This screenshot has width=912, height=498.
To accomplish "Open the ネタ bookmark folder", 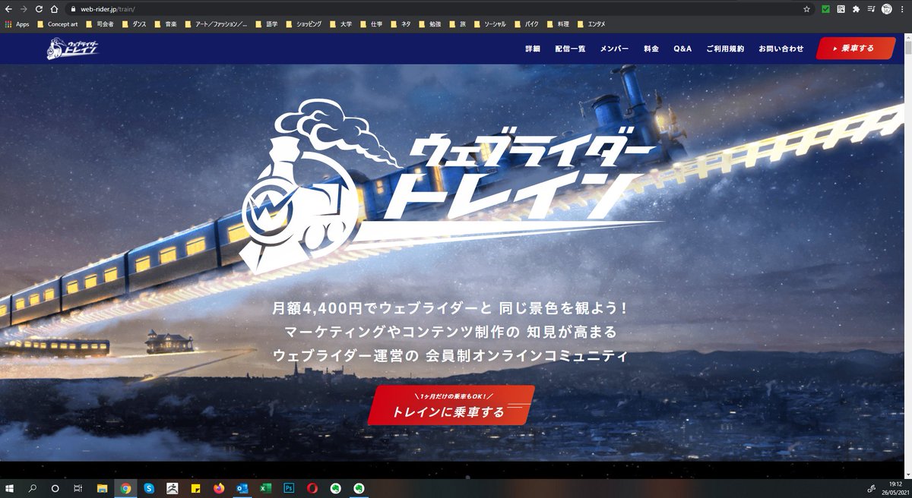I will pyautogui.click(x=403, y=24).
